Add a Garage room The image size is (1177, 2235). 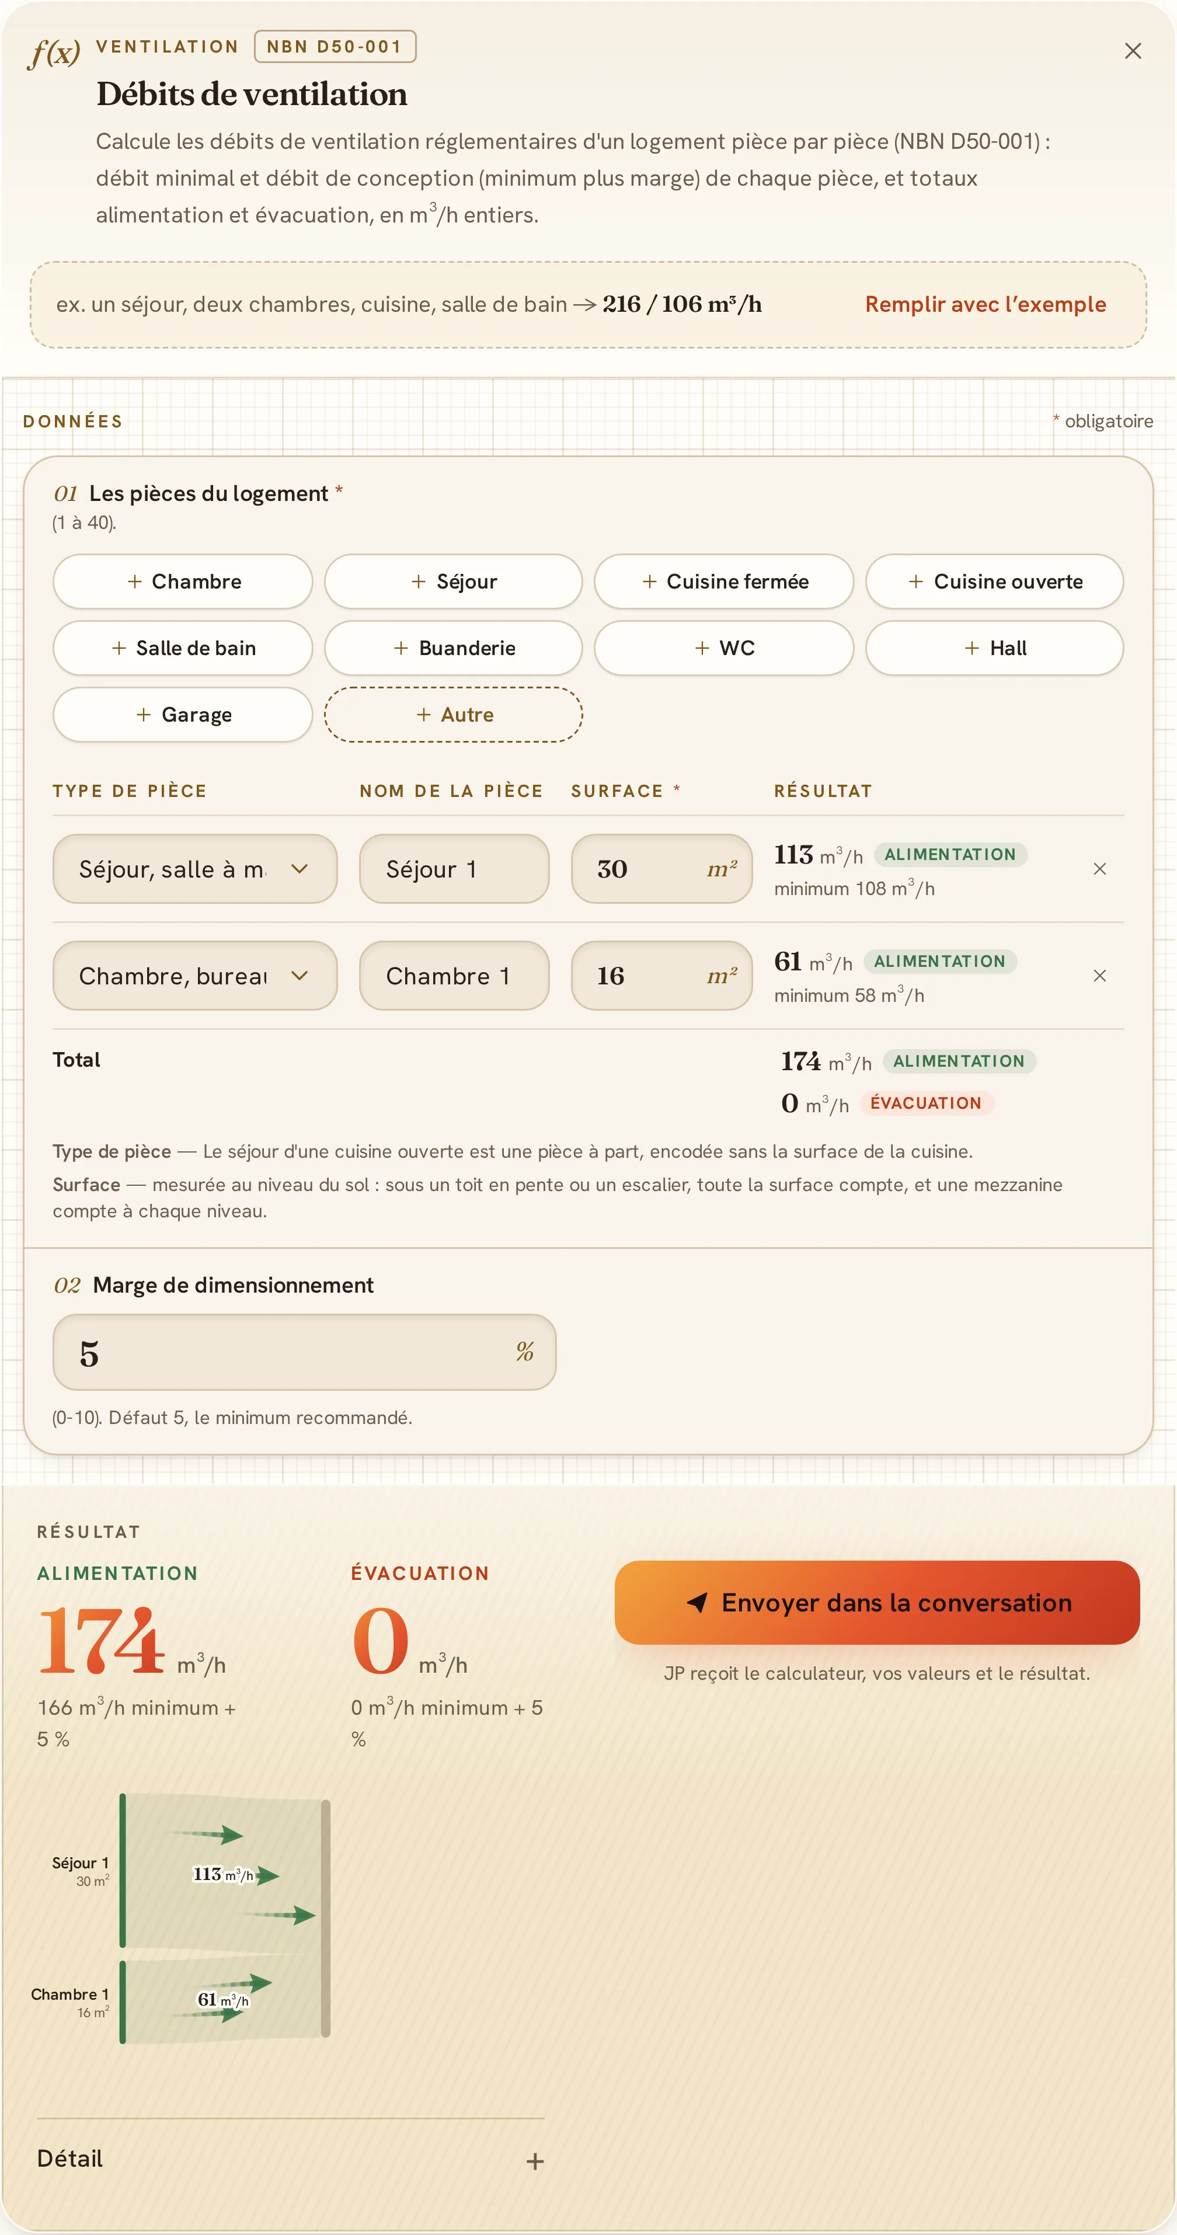183,715
